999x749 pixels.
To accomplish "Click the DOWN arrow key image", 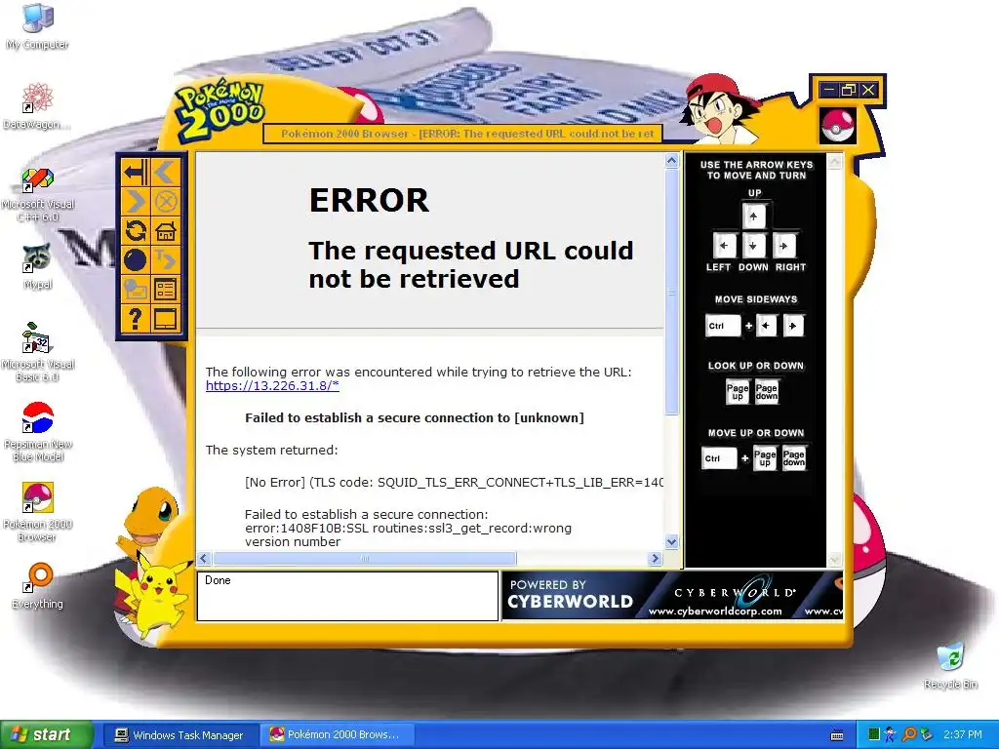I will [x=754, y=246].
